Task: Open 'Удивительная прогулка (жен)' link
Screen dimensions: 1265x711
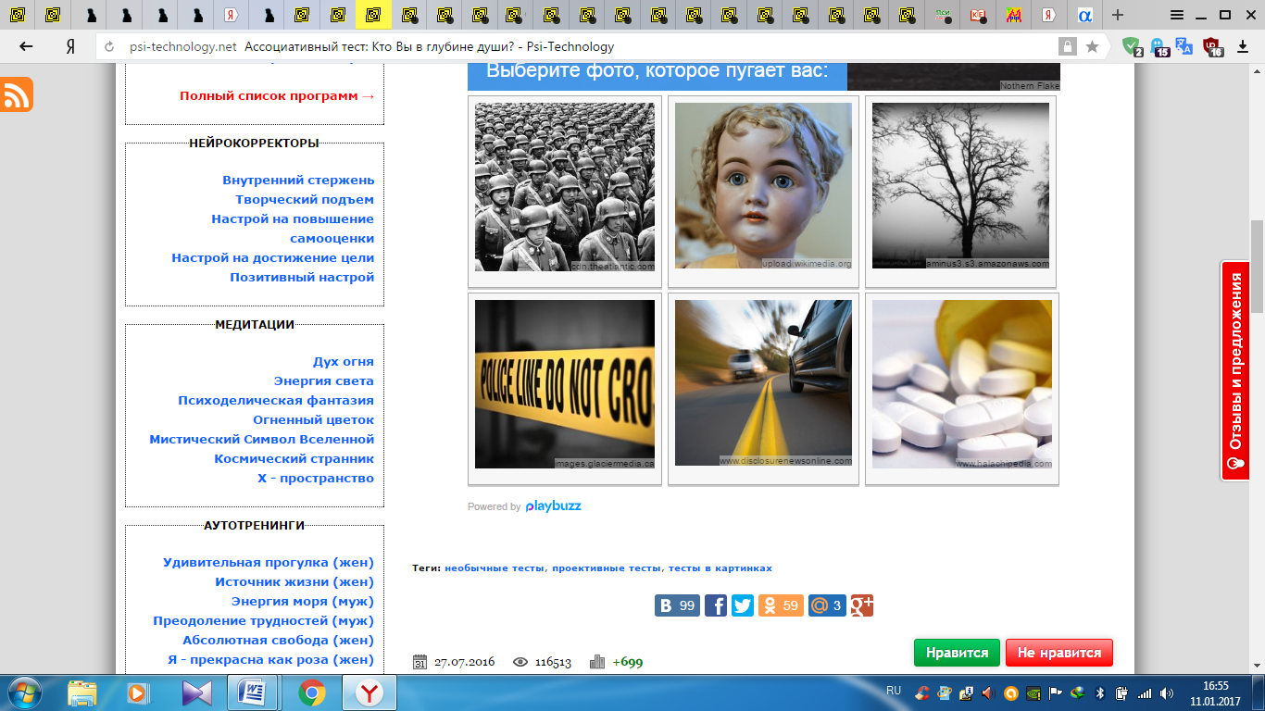Action: [x=269, y=562]
